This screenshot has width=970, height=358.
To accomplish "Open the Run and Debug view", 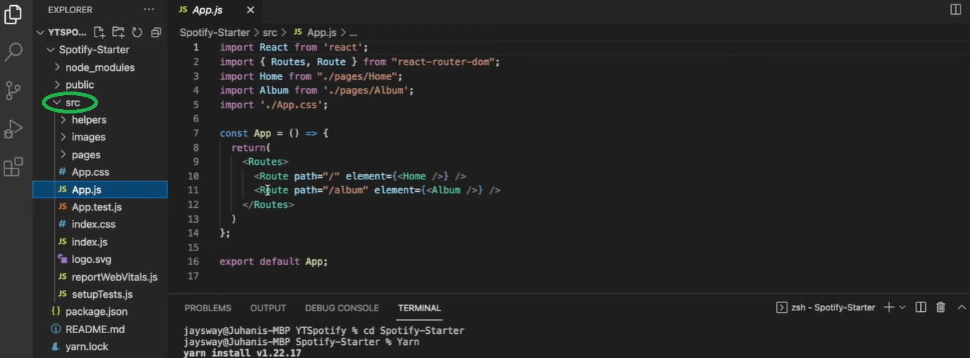I will [13, 129].
